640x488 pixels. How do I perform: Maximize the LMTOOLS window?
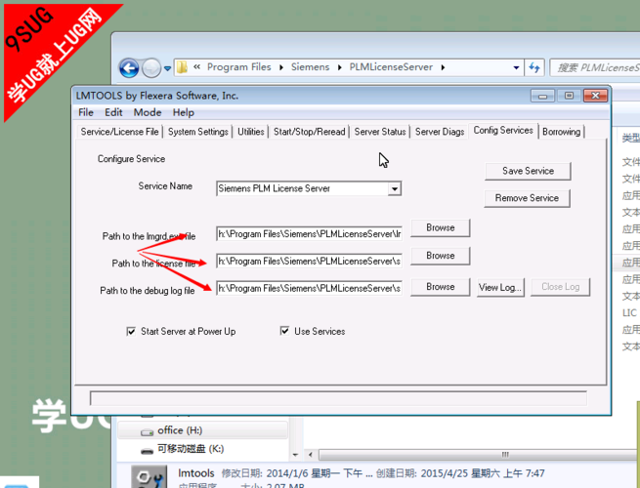[x=569, y=96]
